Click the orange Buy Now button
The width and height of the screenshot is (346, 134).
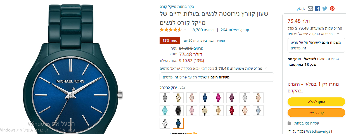[x=316, y=113]
